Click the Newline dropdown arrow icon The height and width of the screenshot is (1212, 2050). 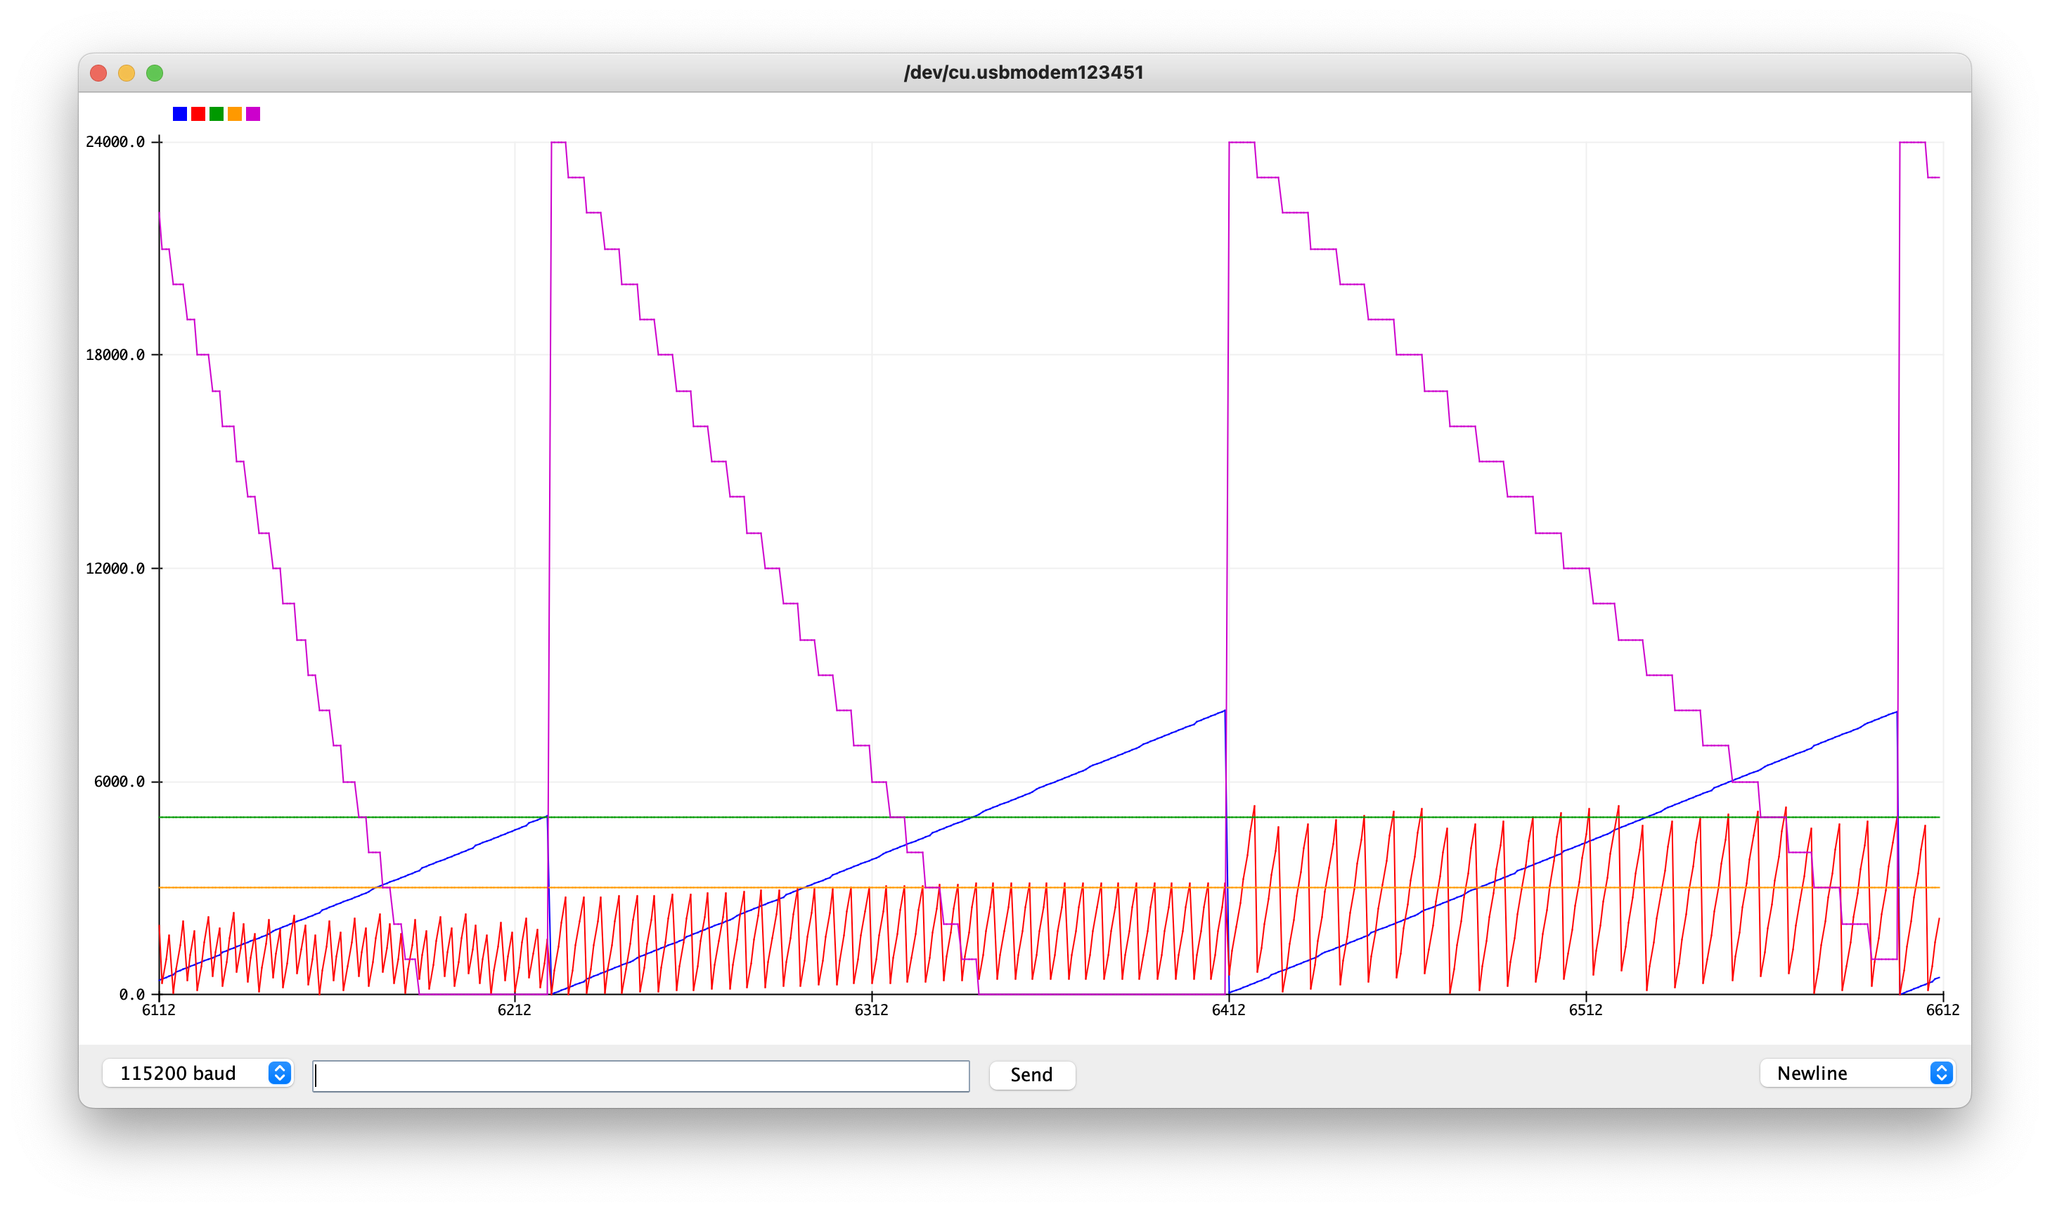[1940, 1074]
